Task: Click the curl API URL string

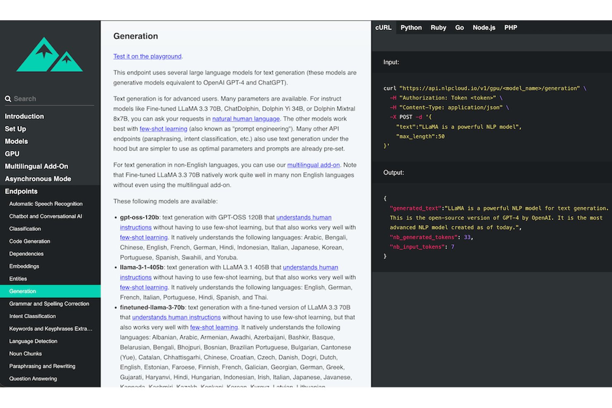Action: (x=490, y=88)
